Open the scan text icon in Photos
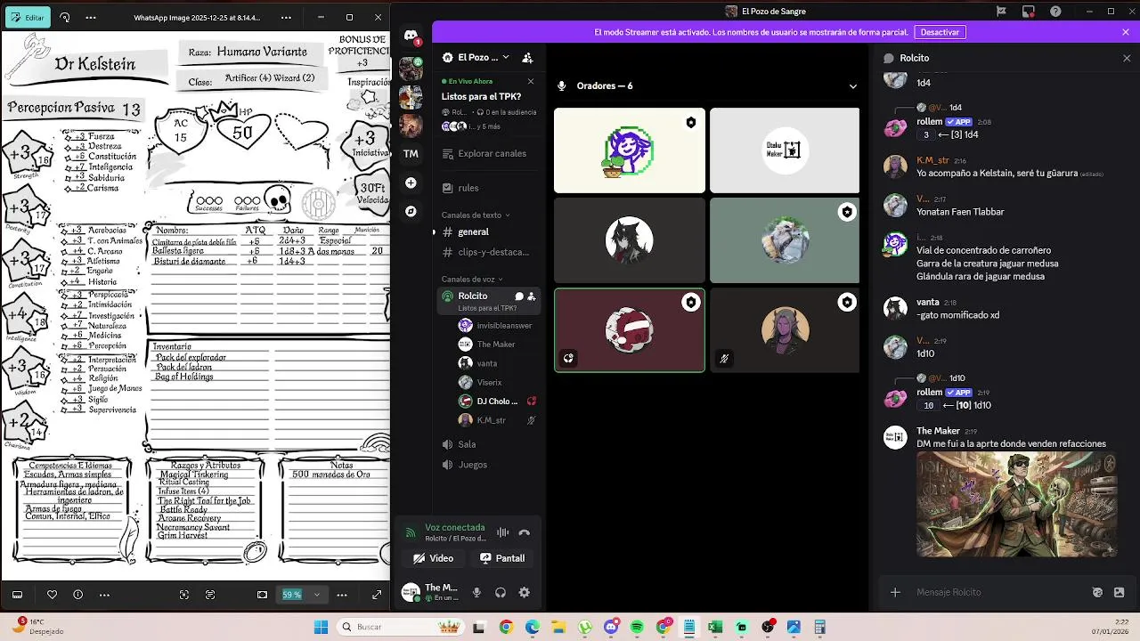The height and width of the screenshot is (641, 1140). click(184, 595)
